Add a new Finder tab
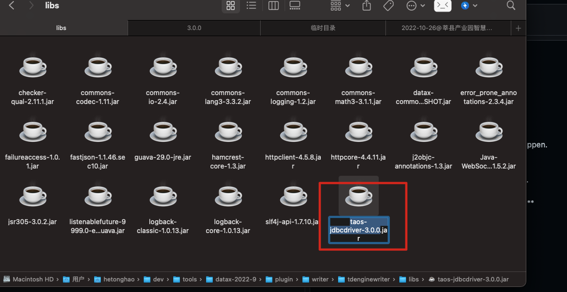Screen dimensions: 567x292 pos(518,28)
